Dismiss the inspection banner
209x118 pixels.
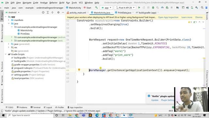click(199, 17)
